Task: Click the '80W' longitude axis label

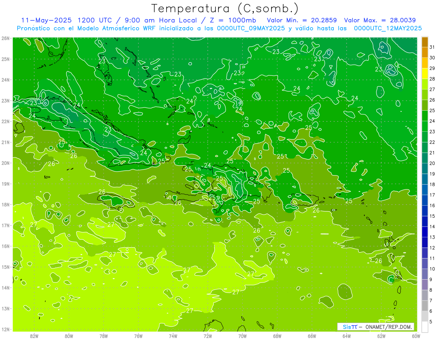Action: tap(69, 336)
